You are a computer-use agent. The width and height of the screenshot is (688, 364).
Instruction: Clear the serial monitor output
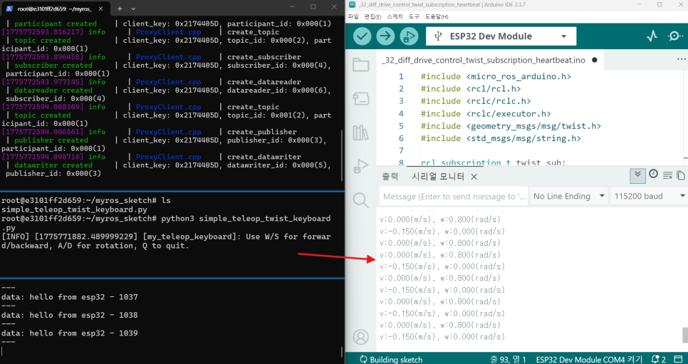click(667, 176)
